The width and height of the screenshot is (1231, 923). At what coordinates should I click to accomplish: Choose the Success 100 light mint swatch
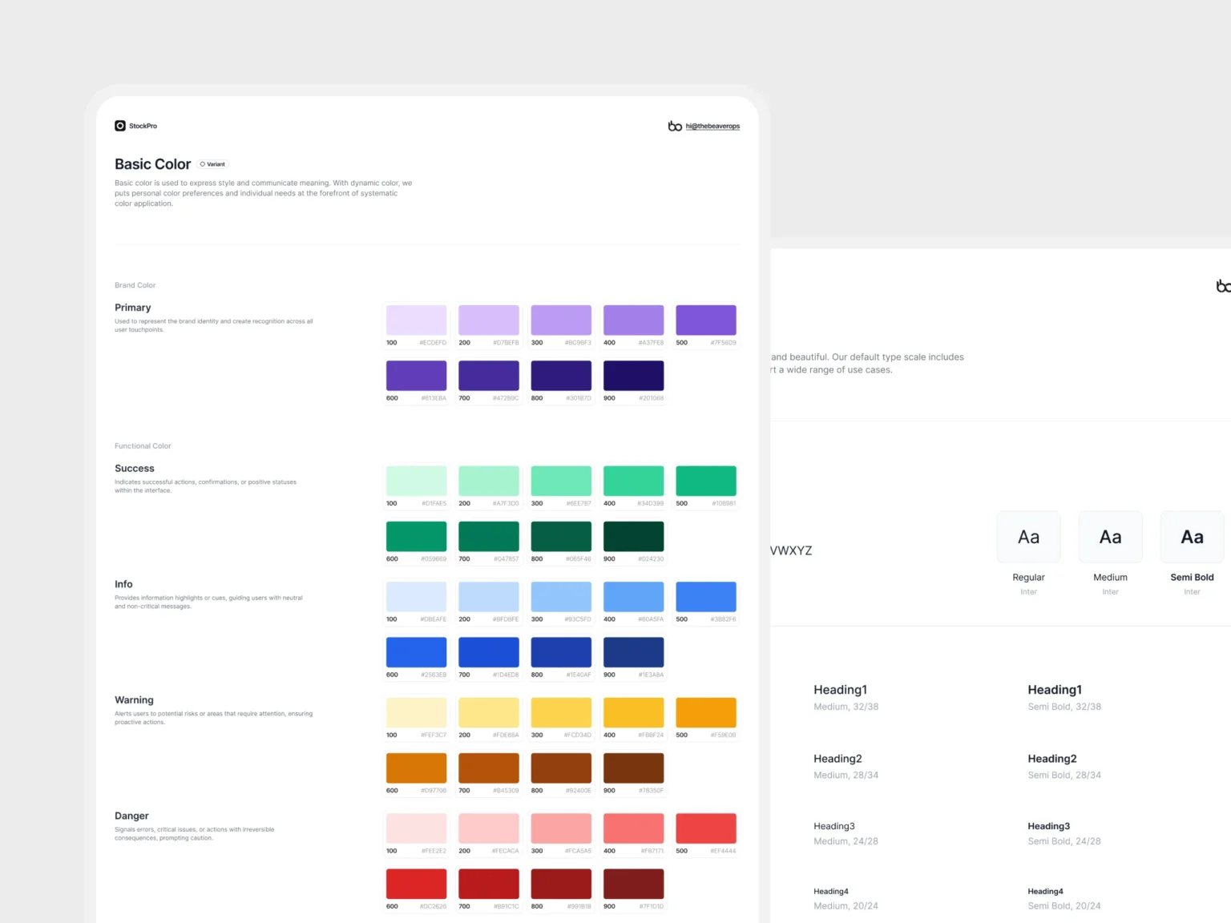(416, 481)
